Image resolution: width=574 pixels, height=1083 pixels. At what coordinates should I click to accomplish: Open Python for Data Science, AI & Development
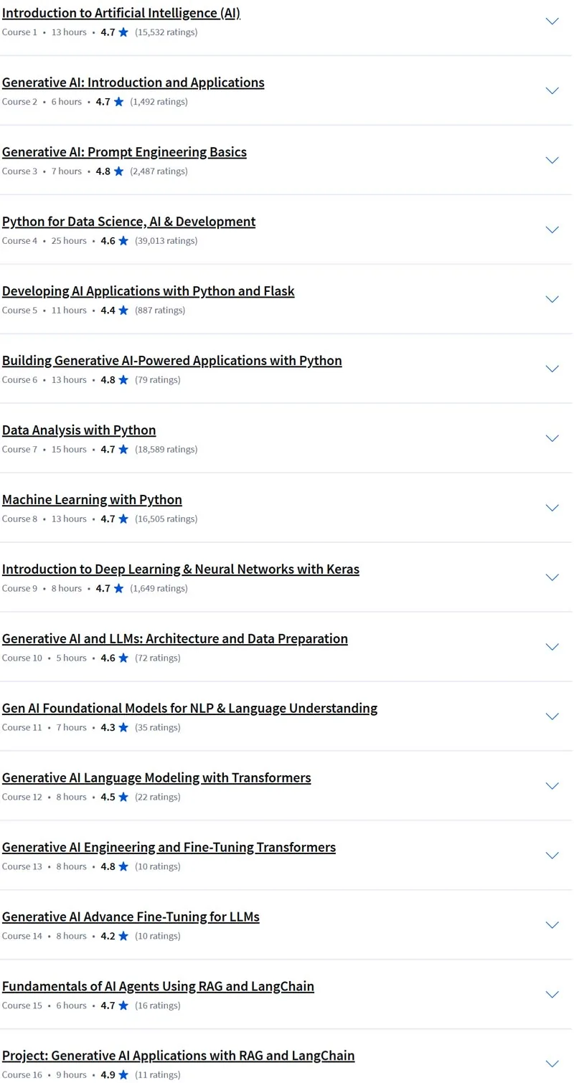(x=128, y=222)
